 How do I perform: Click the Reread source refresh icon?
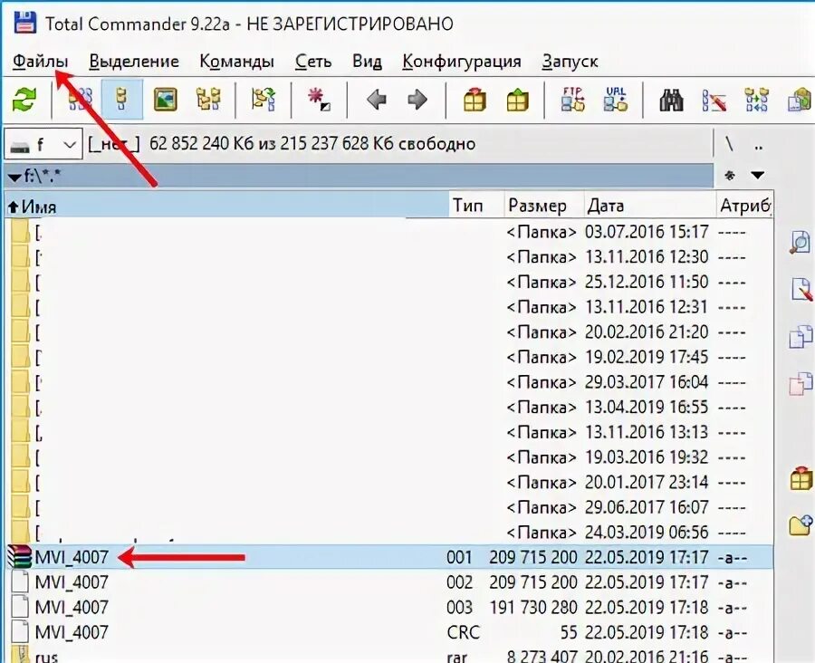(25, 100)
